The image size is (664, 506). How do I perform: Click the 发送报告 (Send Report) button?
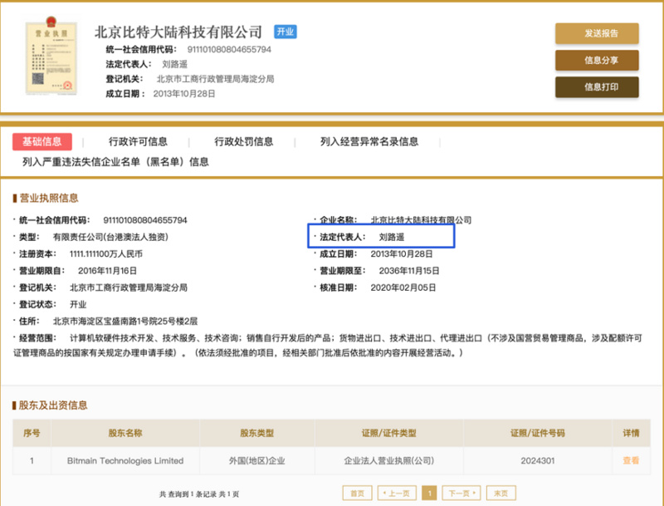(x=596, y=34)
